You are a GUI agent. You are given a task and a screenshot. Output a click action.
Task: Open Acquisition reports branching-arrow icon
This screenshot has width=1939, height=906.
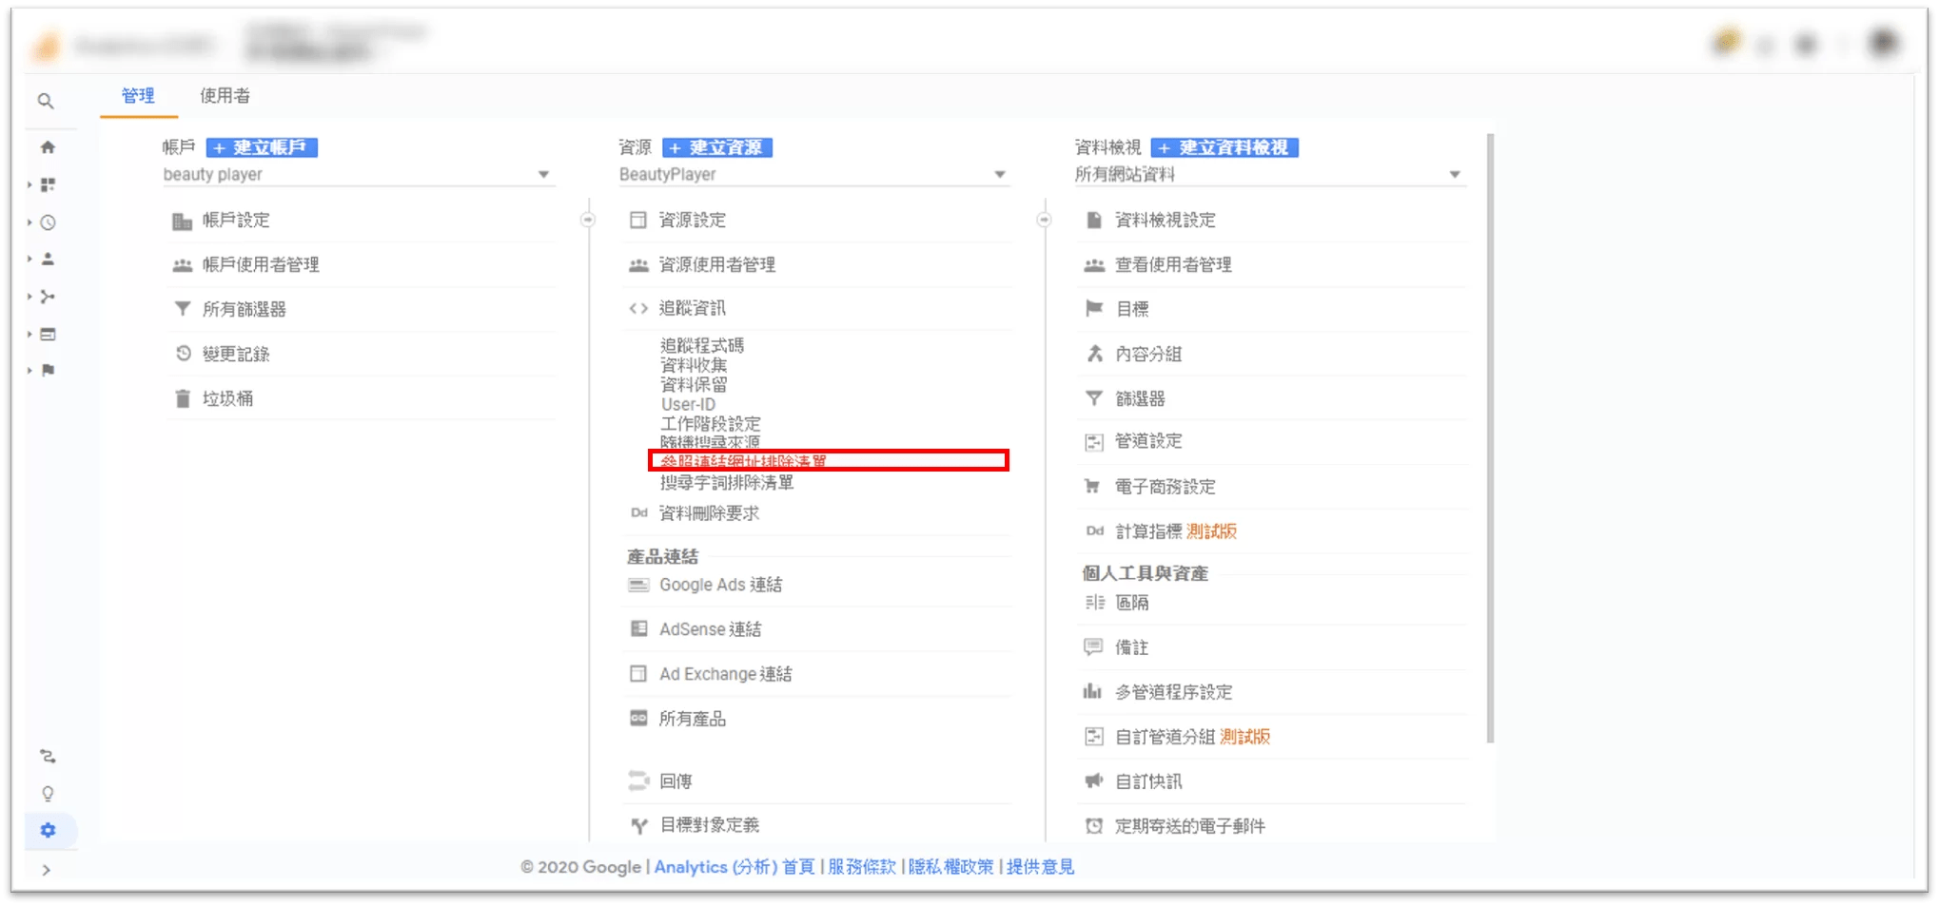48,297
